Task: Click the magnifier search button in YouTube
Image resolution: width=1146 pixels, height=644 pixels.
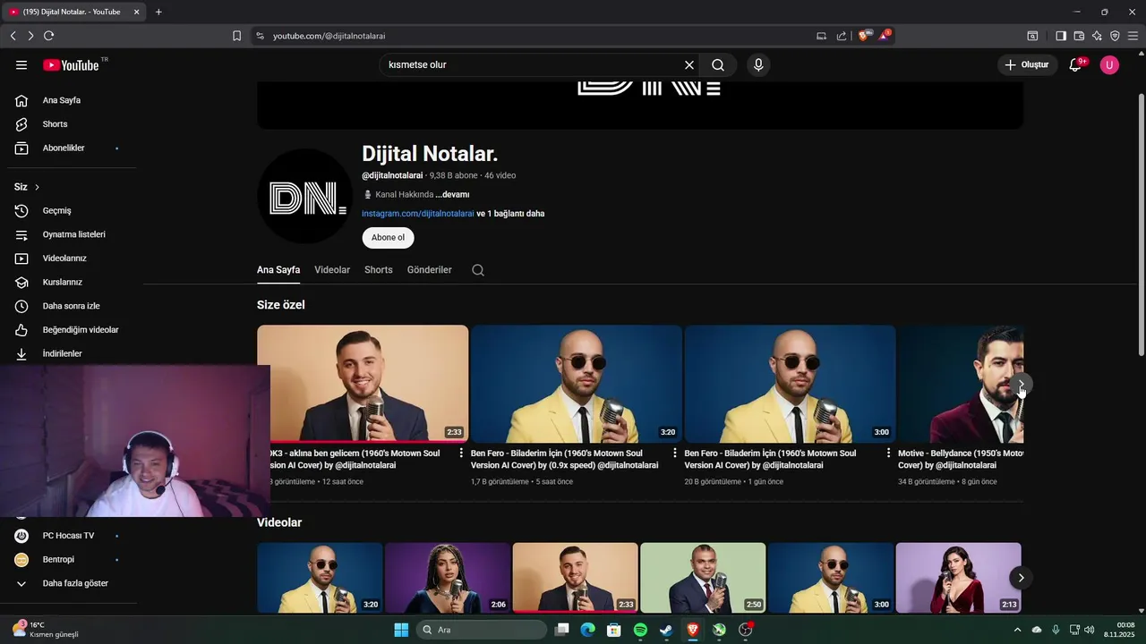Action: tap(718, 65)
